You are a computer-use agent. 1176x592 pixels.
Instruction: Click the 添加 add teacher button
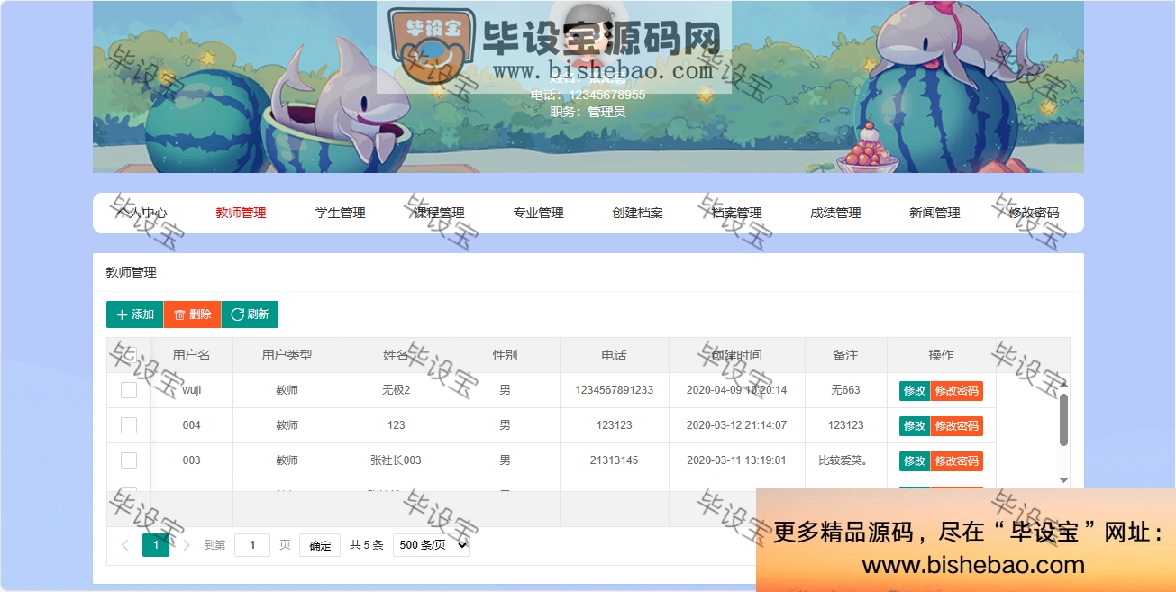tap(134, 314)
